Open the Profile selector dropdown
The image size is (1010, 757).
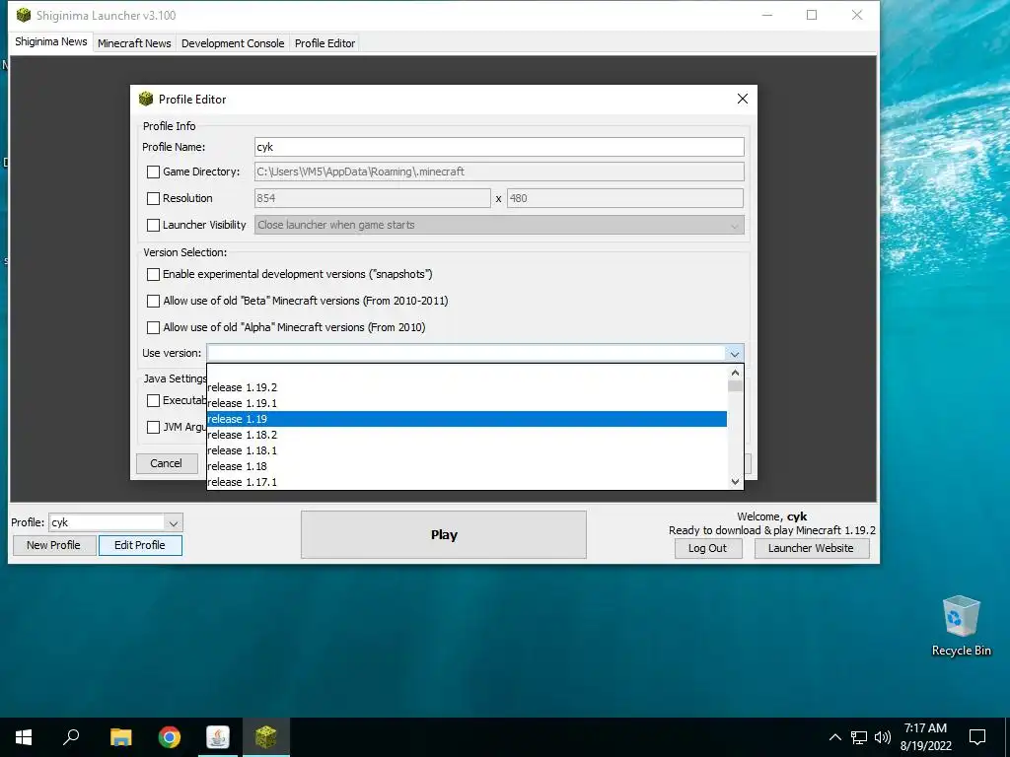(x=173, y=522)
